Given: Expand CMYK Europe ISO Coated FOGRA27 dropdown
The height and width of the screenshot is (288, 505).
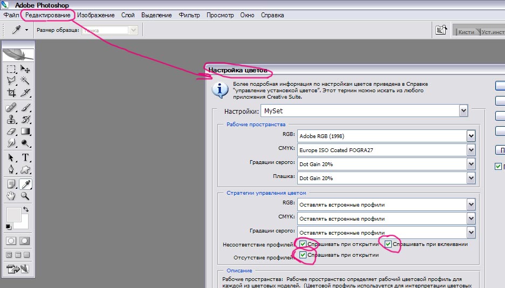Looking at the screenshot, I should click(471, 150).
